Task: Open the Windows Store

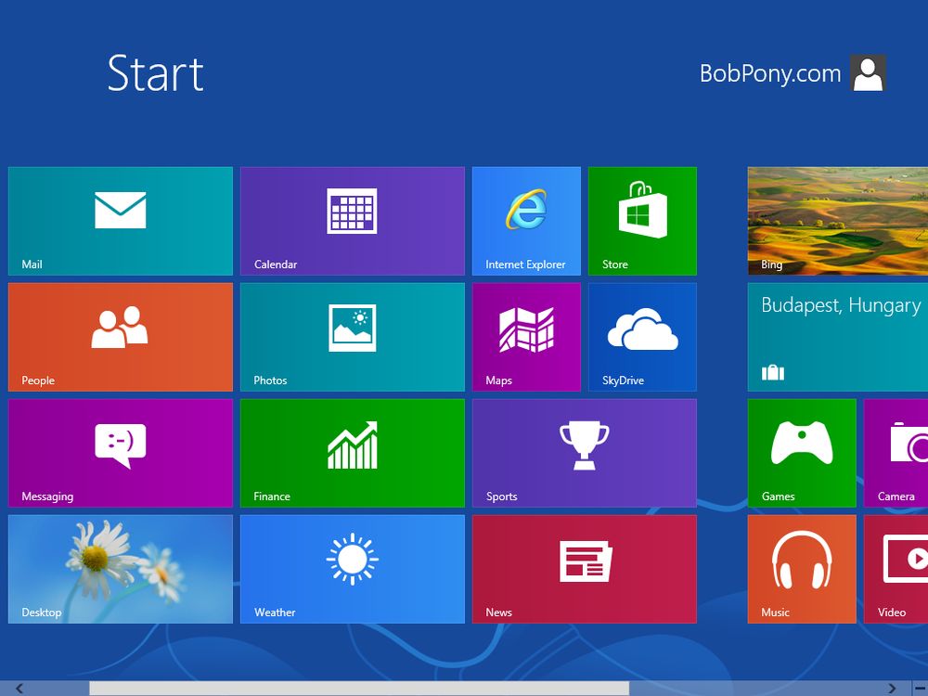Action: (642, 221)
